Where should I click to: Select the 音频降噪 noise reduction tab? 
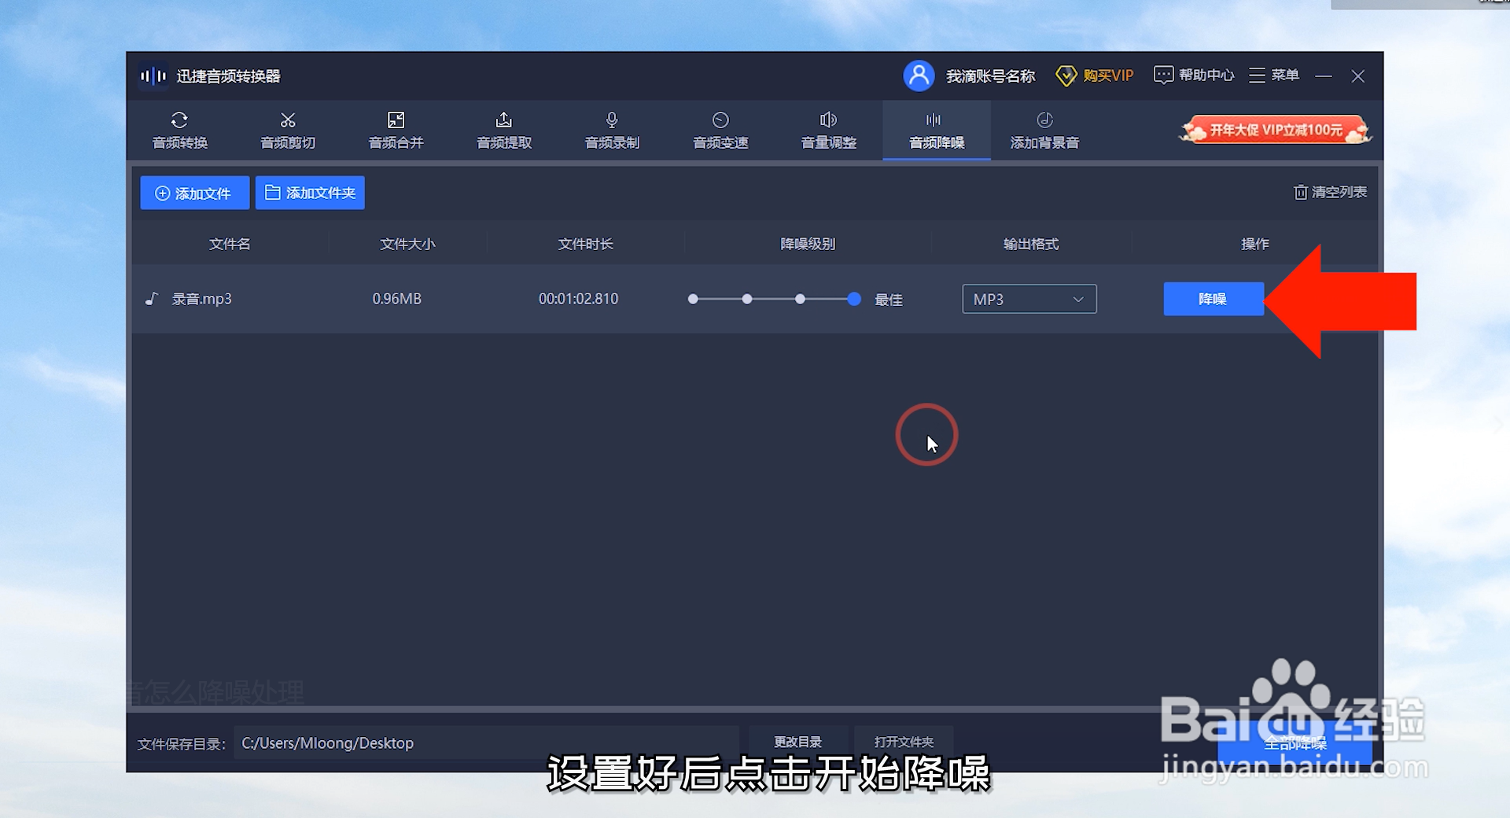click(x=937, y=131)
